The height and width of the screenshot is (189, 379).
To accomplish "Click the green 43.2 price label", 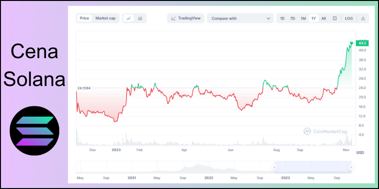I will coord(363,43).
